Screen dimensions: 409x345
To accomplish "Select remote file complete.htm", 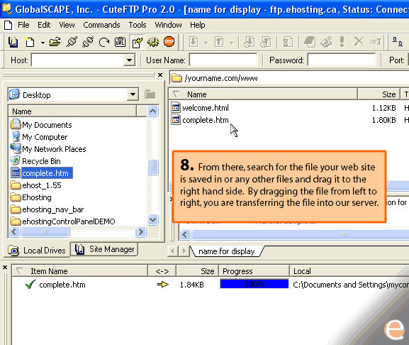I will click(x=200, y=120).
